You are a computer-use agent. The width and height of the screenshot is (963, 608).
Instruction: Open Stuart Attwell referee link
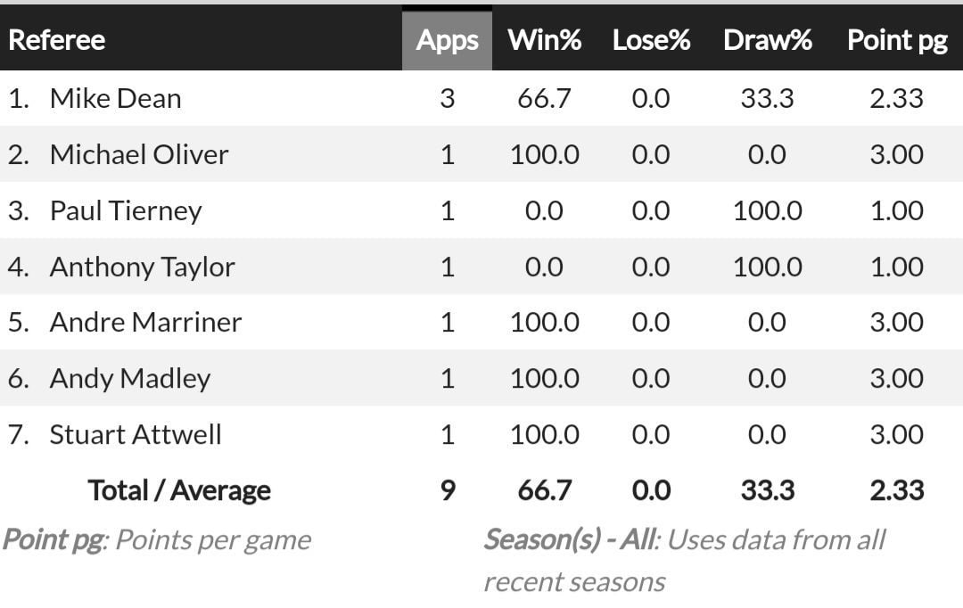[136, 434]
